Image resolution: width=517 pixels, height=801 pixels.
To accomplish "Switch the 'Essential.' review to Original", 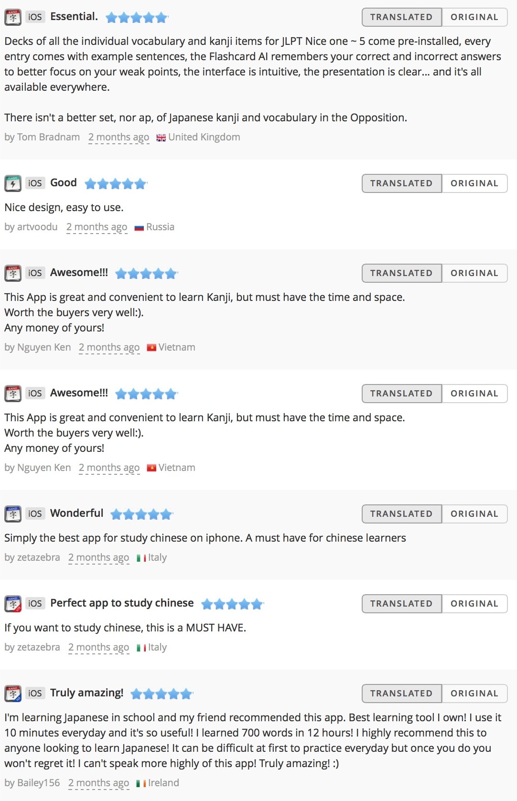I will click(474, 17).
